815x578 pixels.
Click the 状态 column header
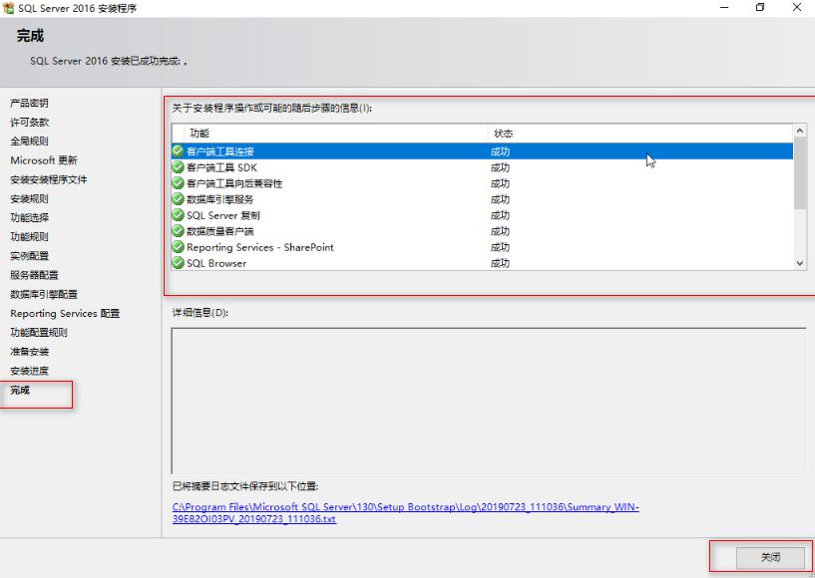640,134
